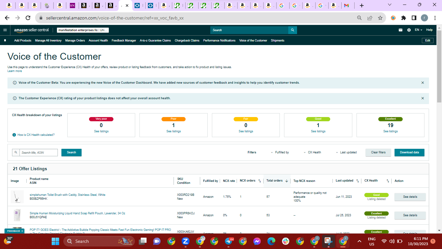Viewport: 442px width, 249px height.
Task: Open Slack from the taskbar
Action: 286,241
